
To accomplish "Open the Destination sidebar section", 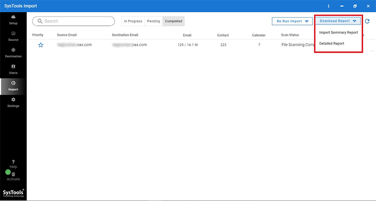I will click(13, 53).
